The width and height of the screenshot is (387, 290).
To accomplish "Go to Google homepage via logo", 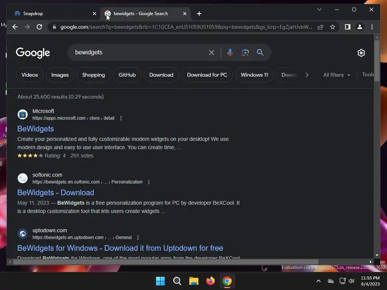I will tap(33, 53).
